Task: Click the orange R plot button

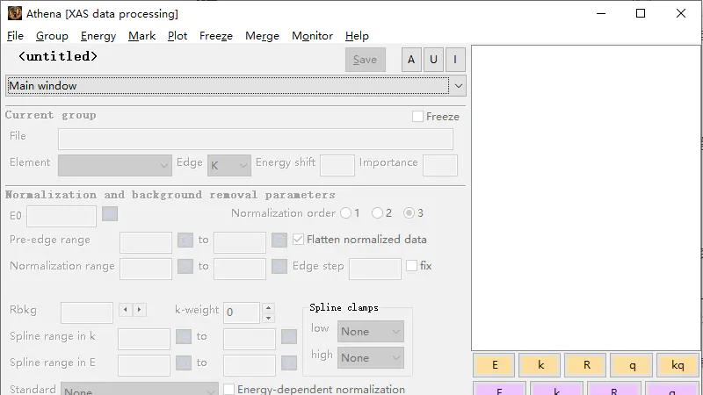Action: point(586,365)
